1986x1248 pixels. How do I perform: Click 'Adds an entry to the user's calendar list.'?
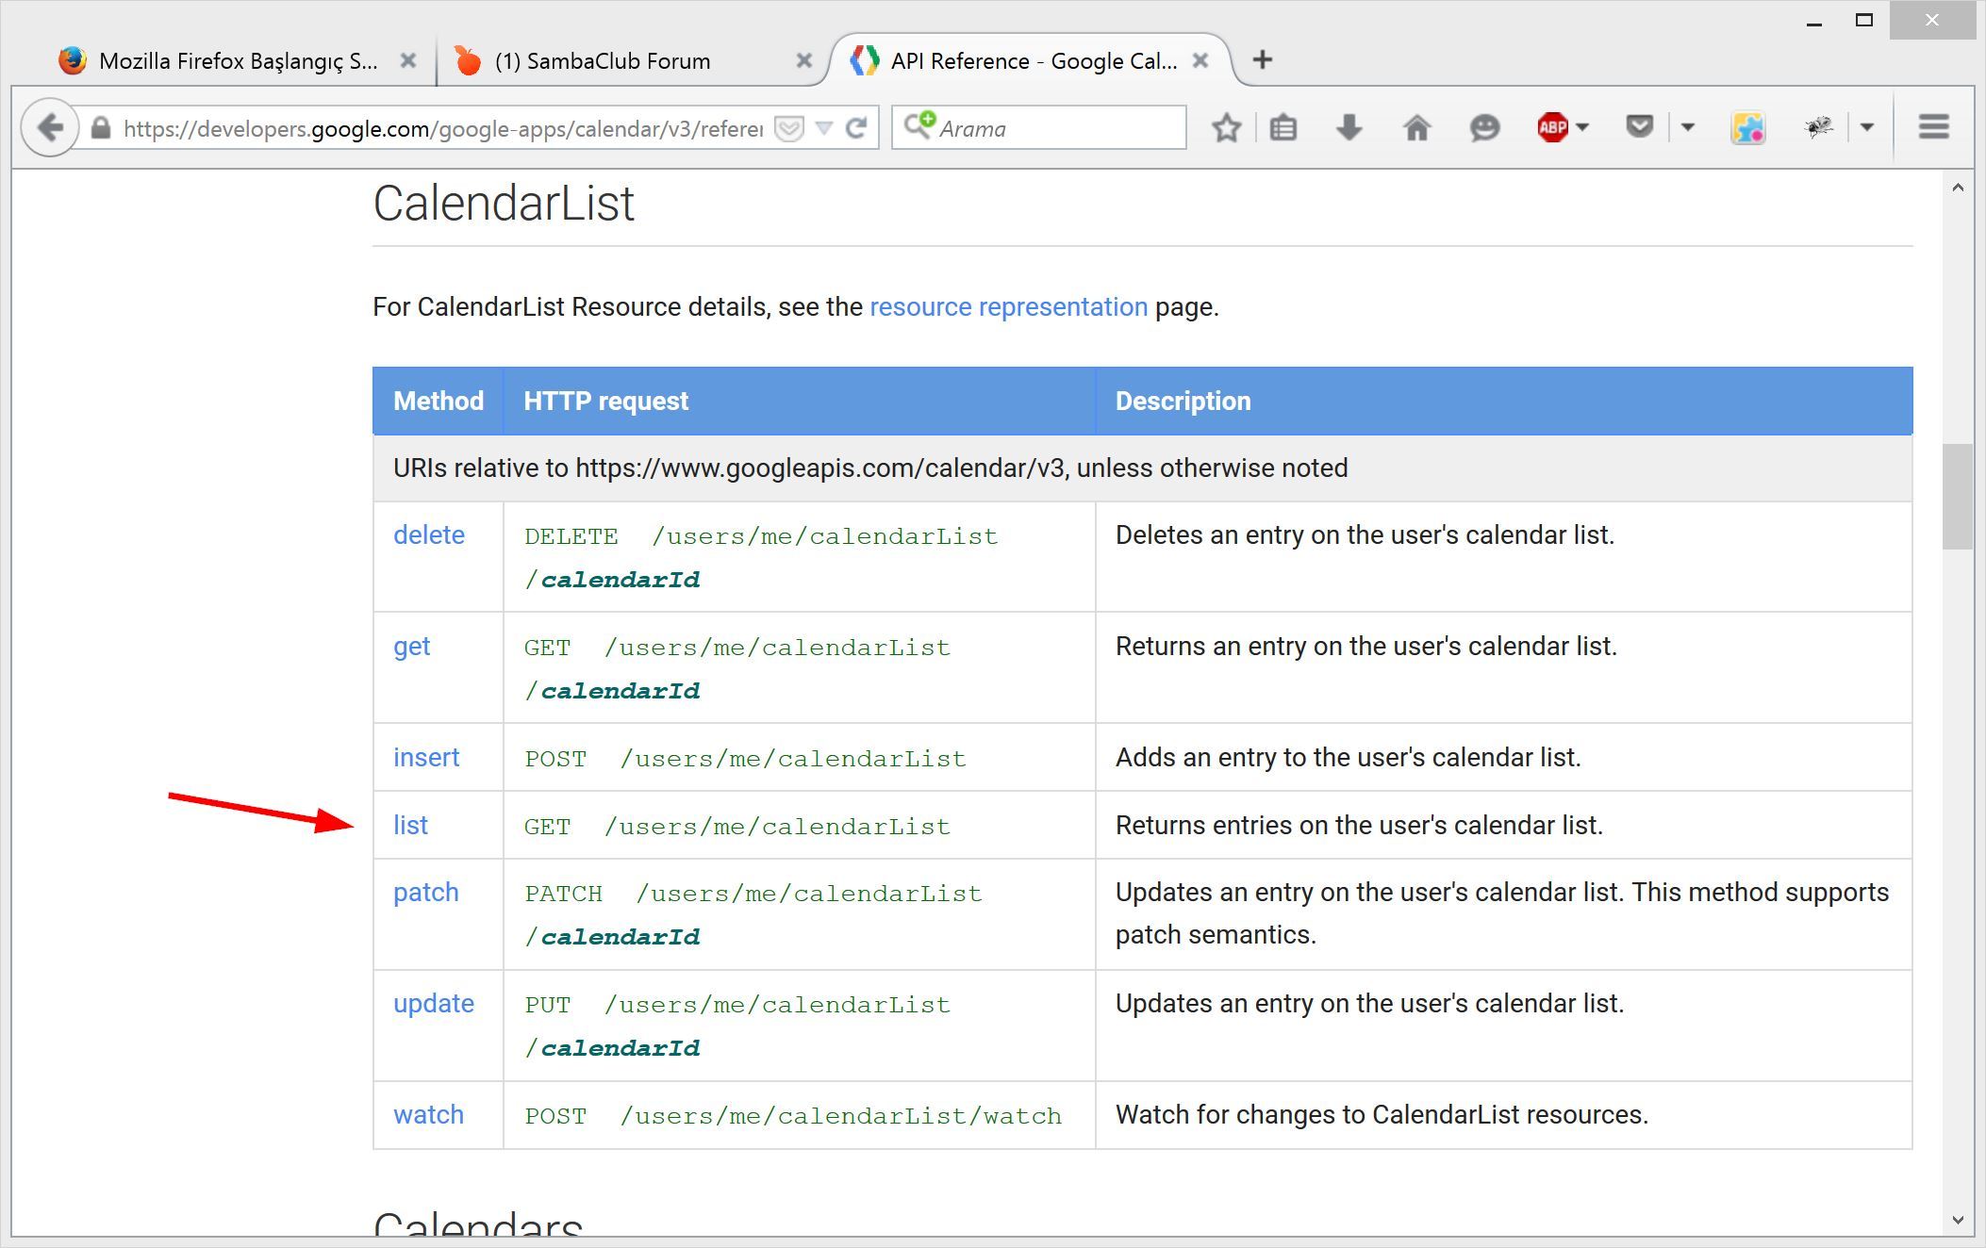coord(1348,758)
